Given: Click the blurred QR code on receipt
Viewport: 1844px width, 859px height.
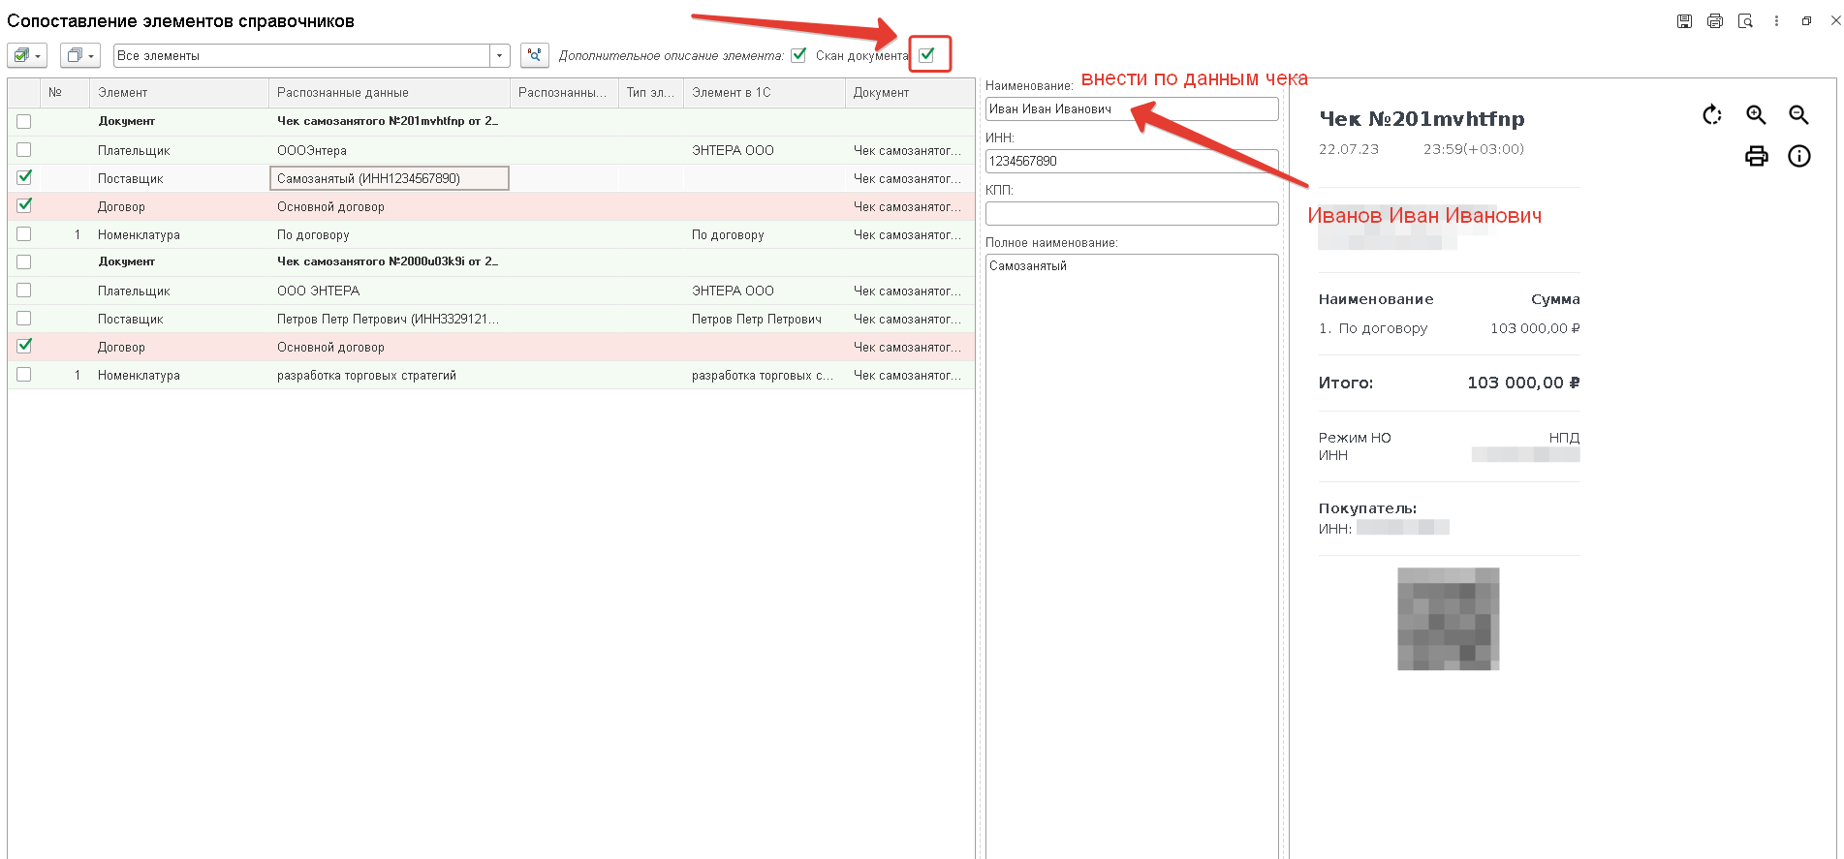Looking at the screenshot, I should pyautogui.click(x=1449, y=619).
